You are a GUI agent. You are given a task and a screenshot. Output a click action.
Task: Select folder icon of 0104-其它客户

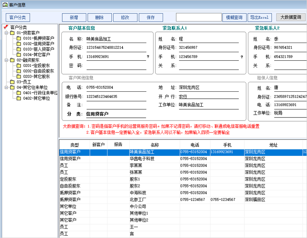tap(19, 55)
